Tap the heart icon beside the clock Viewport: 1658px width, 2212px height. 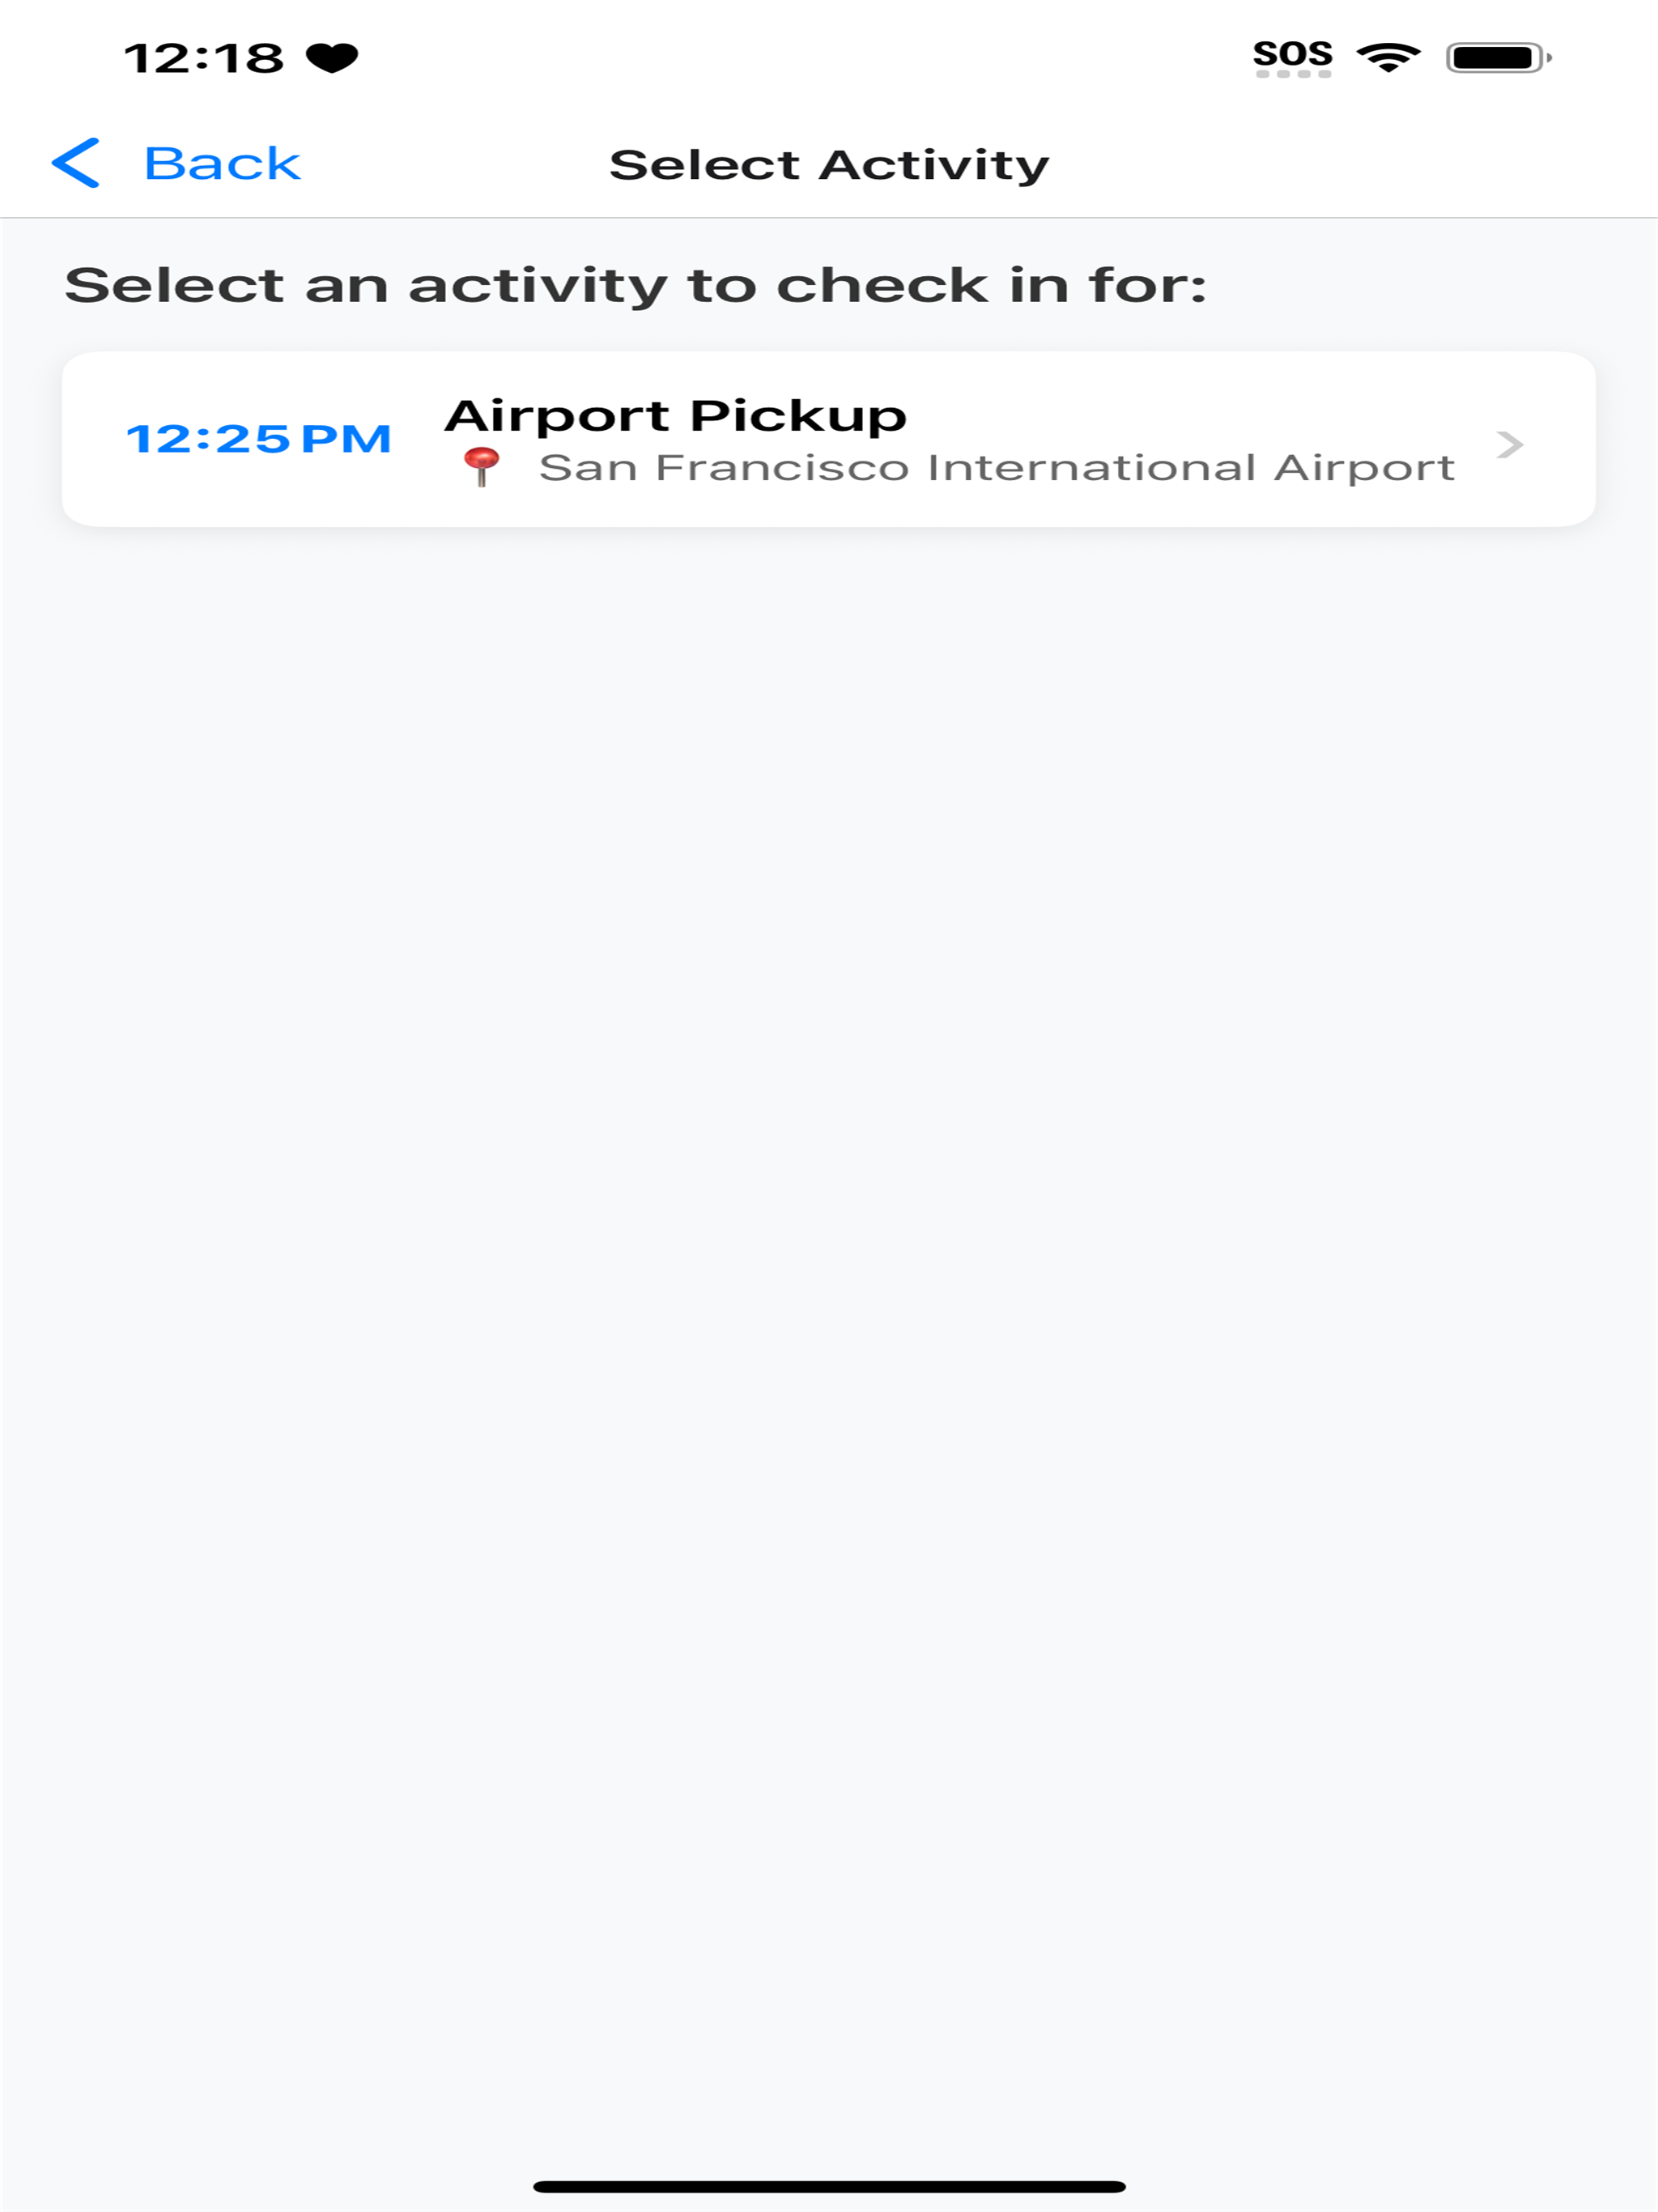pyautogui.click(x=332, y=58)
